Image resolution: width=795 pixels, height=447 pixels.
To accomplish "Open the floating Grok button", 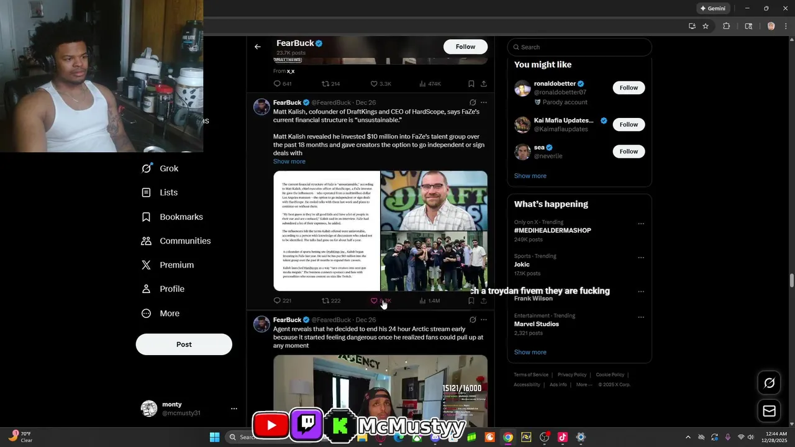I will (x=769, y=383).
